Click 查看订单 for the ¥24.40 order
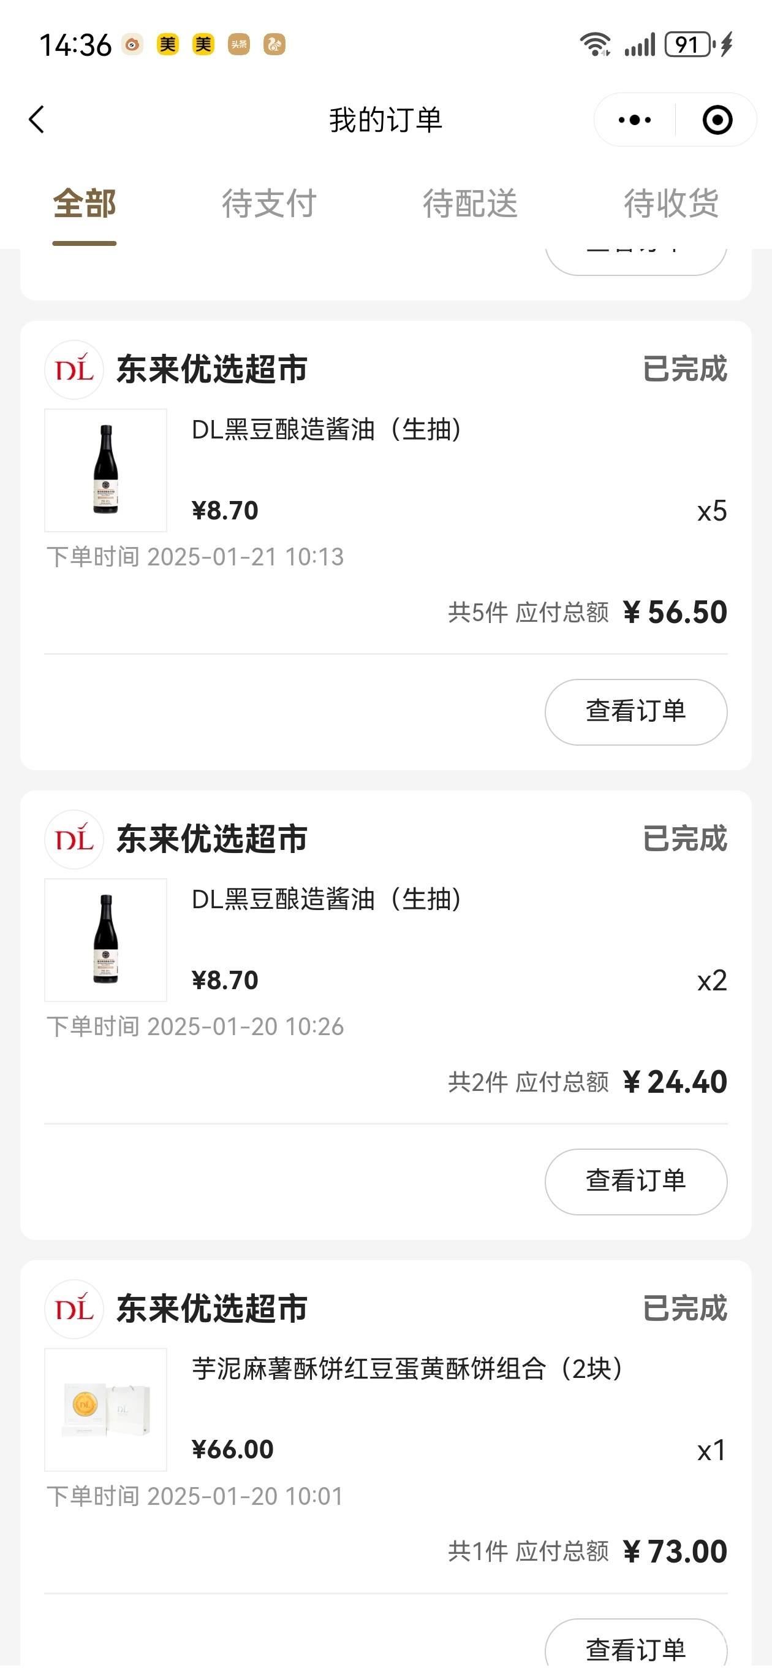This screenshot has height=1668, width=772. tap(635, 1181)
